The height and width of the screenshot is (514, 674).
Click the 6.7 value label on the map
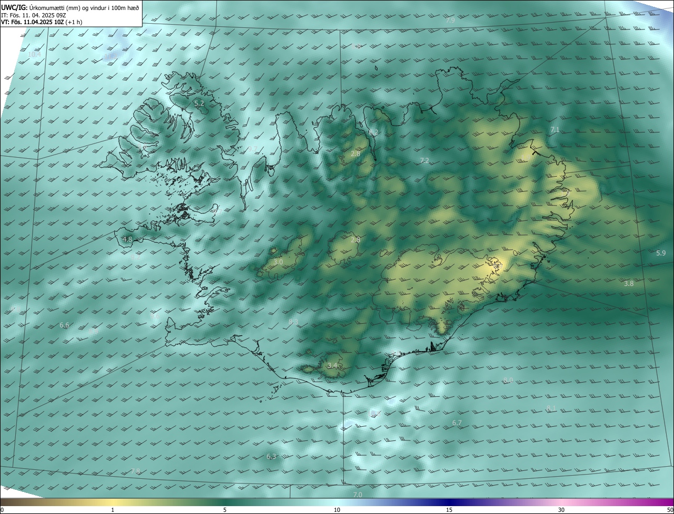click(457, 423)
